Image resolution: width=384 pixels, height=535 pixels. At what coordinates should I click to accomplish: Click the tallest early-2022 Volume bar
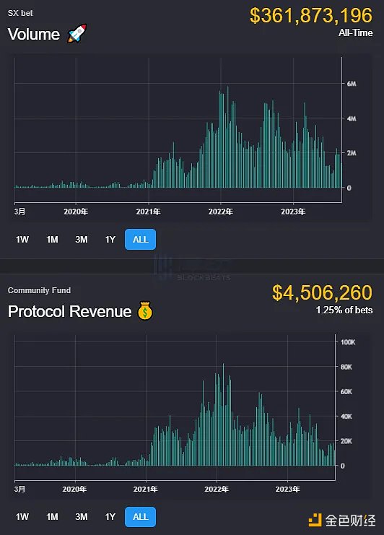click(228, 137)
